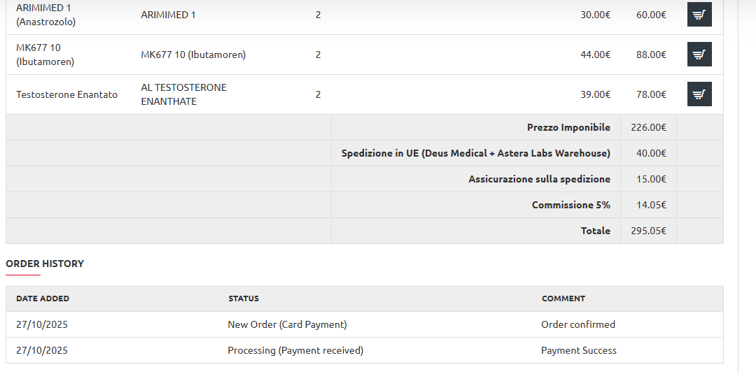Image resolution: width=756 pixels, height=374 pixels.
Task: Click the ORDER HISTORY heading
Action: 45,264
